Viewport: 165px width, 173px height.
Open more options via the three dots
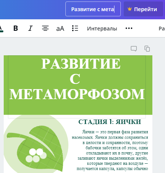click(129, 28)
